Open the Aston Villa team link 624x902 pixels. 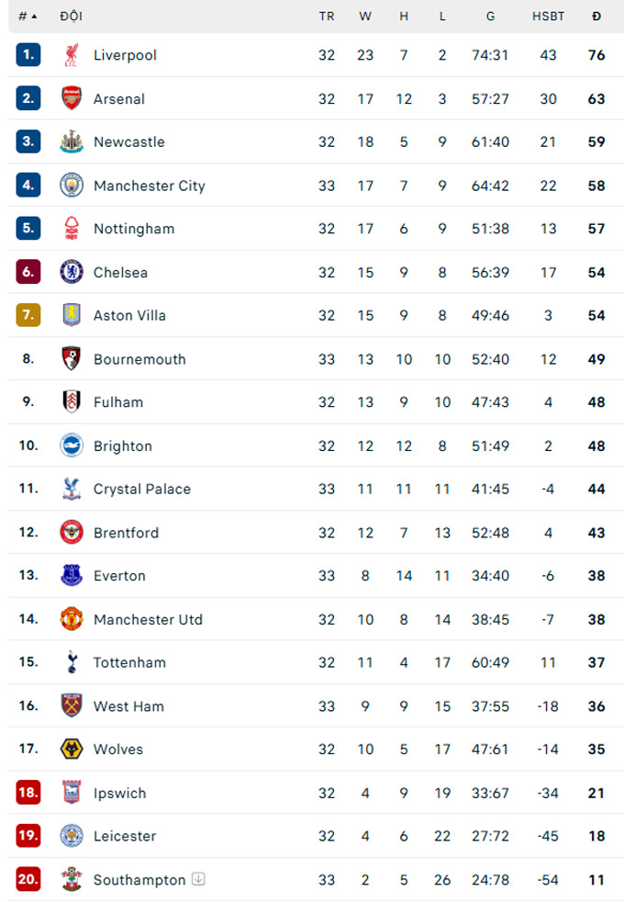pyautogui.click(x=129, y=315)
